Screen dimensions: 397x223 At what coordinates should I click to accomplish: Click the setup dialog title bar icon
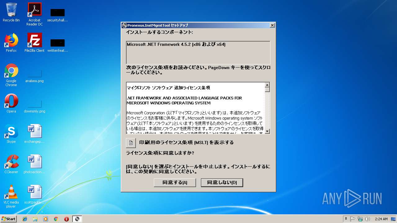pyautogui.click(x=124, y=25)
